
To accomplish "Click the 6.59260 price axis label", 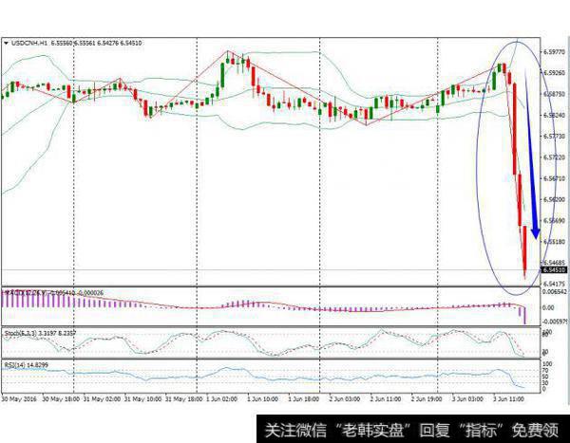I will (x=555, y=73).
